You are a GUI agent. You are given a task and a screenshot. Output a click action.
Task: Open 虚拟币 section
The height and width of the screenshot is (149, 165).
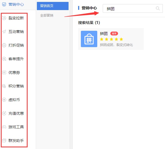click(x=14, y=100)
